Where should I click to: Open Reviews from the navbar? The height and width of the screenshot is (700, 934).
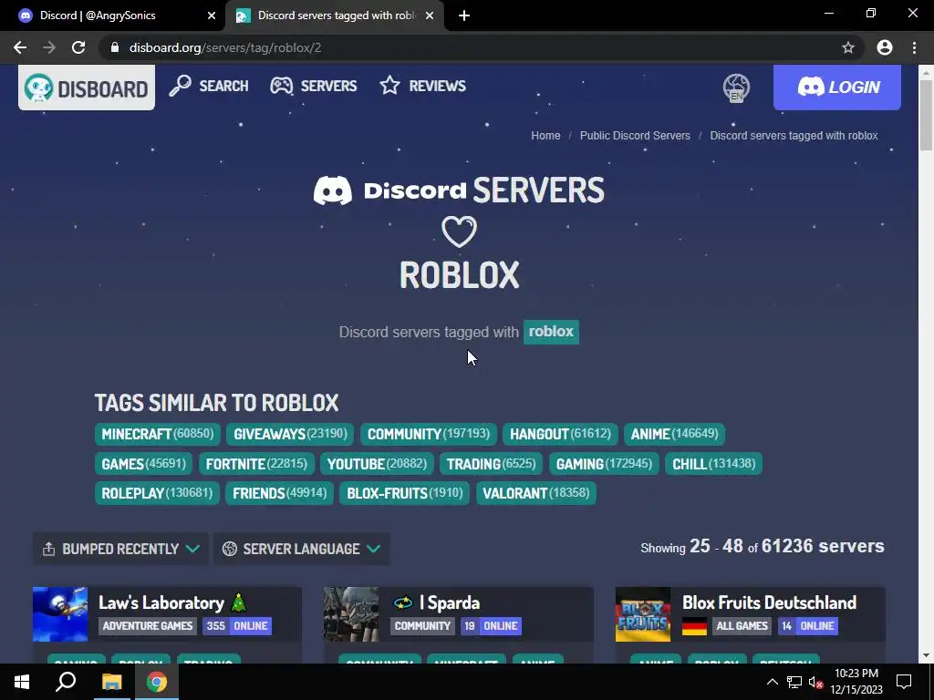click(423, 86)
